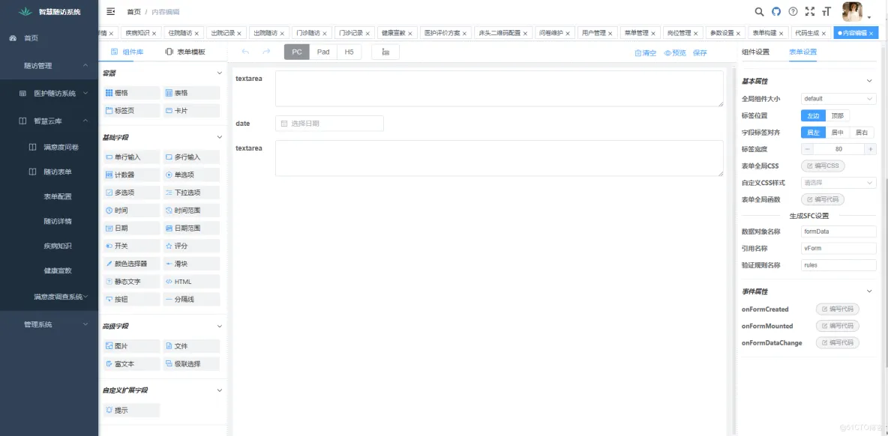Collapse the 高级字段 section
Image resolution: width=888 pixels, height=436 pixels.
220,326
